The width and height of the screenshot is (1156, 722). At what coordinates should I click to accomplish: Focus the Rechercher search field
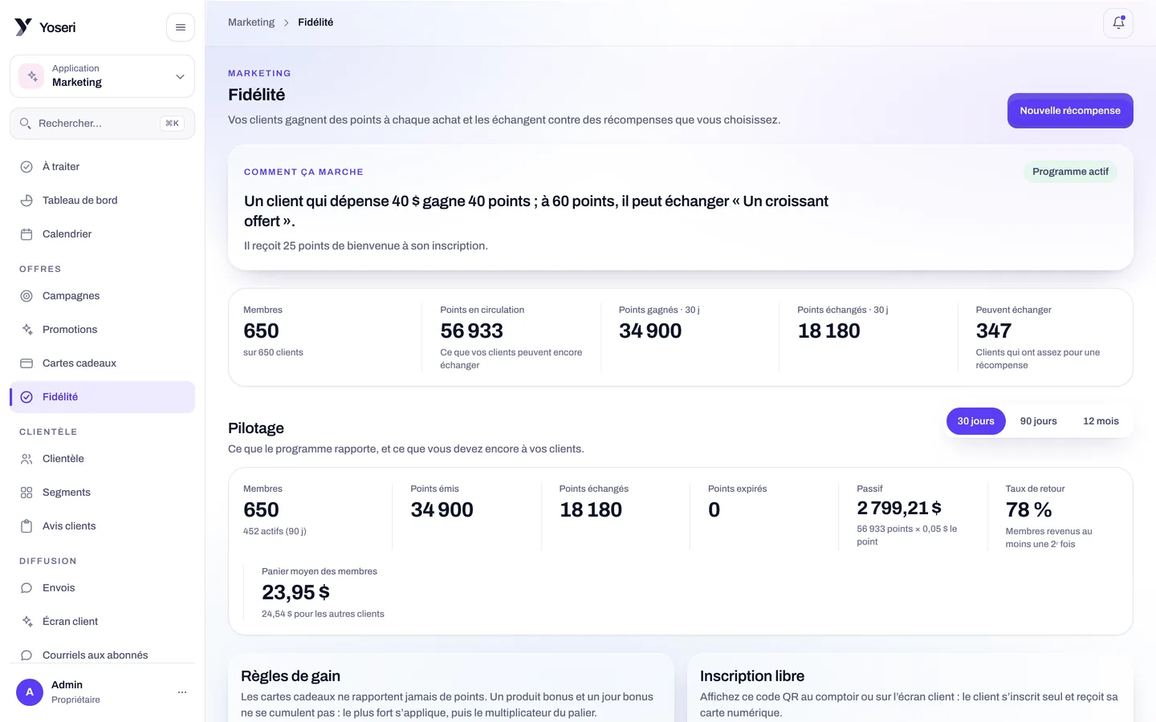pos(103,124)
